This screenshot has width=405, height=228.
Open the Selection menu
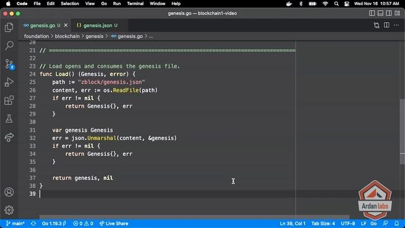click(70, 4)
